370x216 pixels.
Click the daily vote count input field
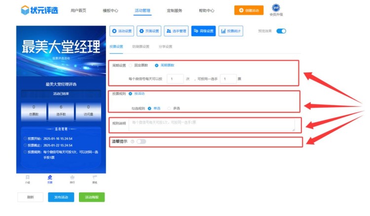[175, 78]
